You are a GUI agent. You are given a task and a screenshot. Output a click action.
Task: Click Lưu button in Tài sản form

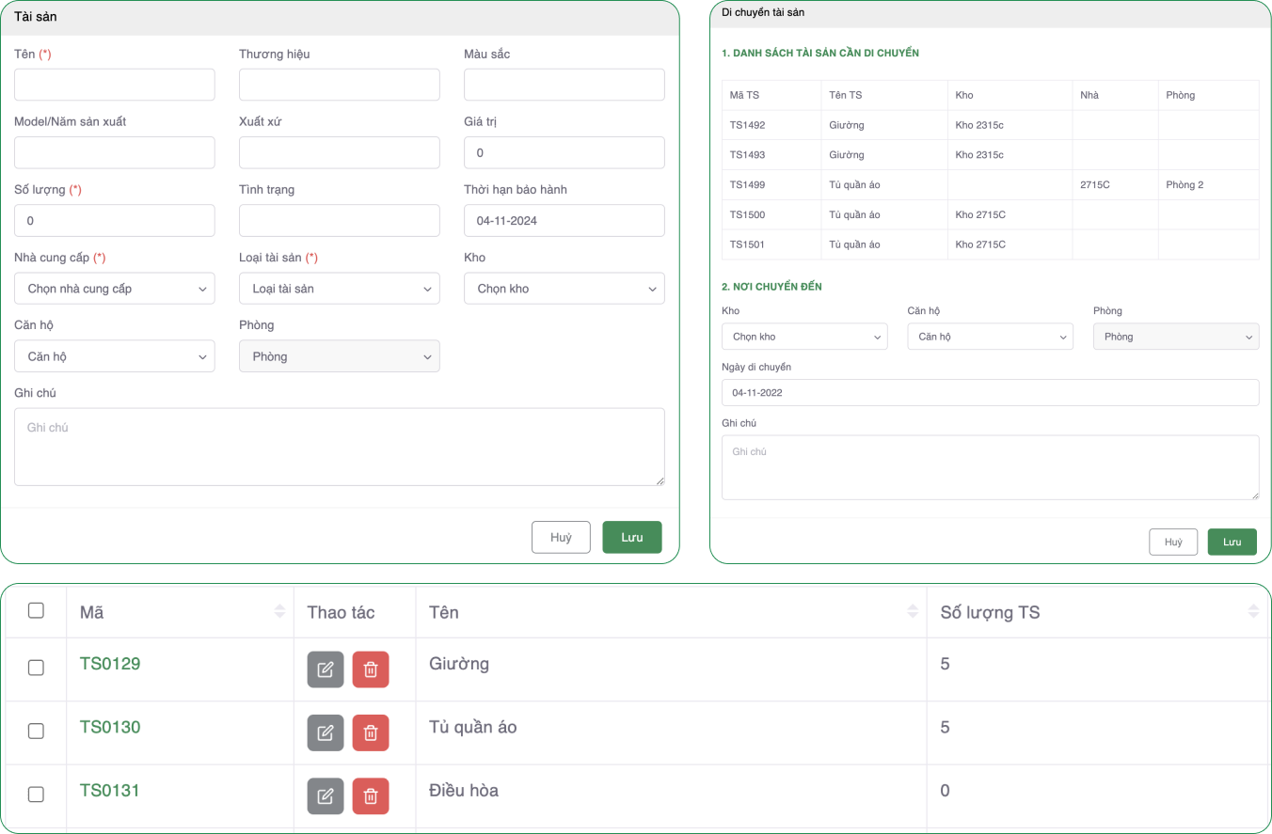[631, 537]
